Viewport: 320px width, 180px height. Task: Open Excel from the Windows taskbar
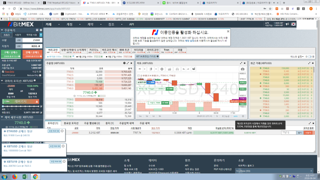pyautogui.click(x=25, y=177)
